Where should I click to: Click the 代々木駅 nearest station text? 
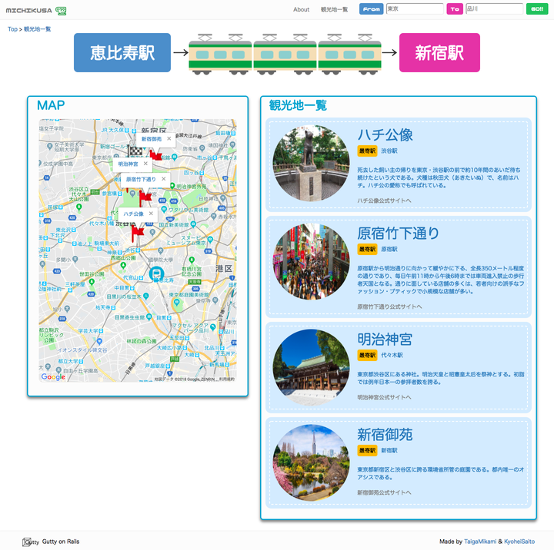[392, 355]
